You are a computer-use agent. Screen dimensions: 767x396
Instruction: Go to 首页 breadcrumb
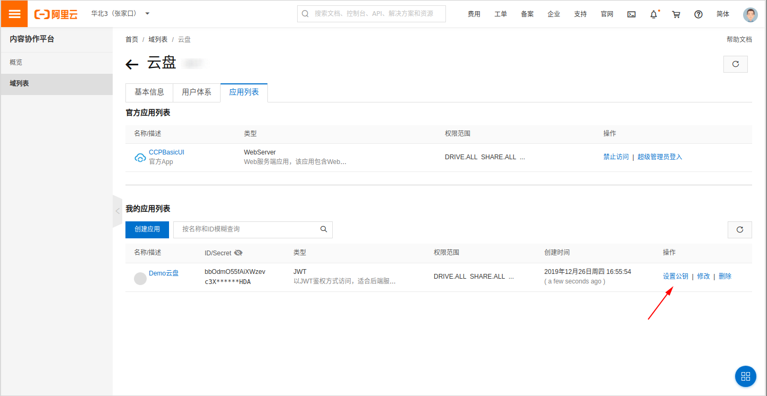click(x=132, y=40)
